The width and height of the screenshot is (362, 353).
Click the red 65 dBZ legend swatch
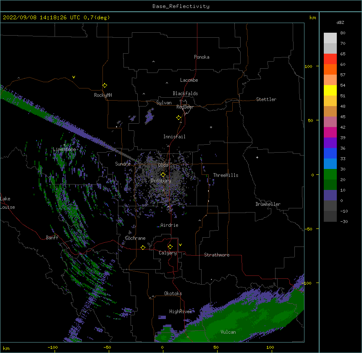(330, 59)
